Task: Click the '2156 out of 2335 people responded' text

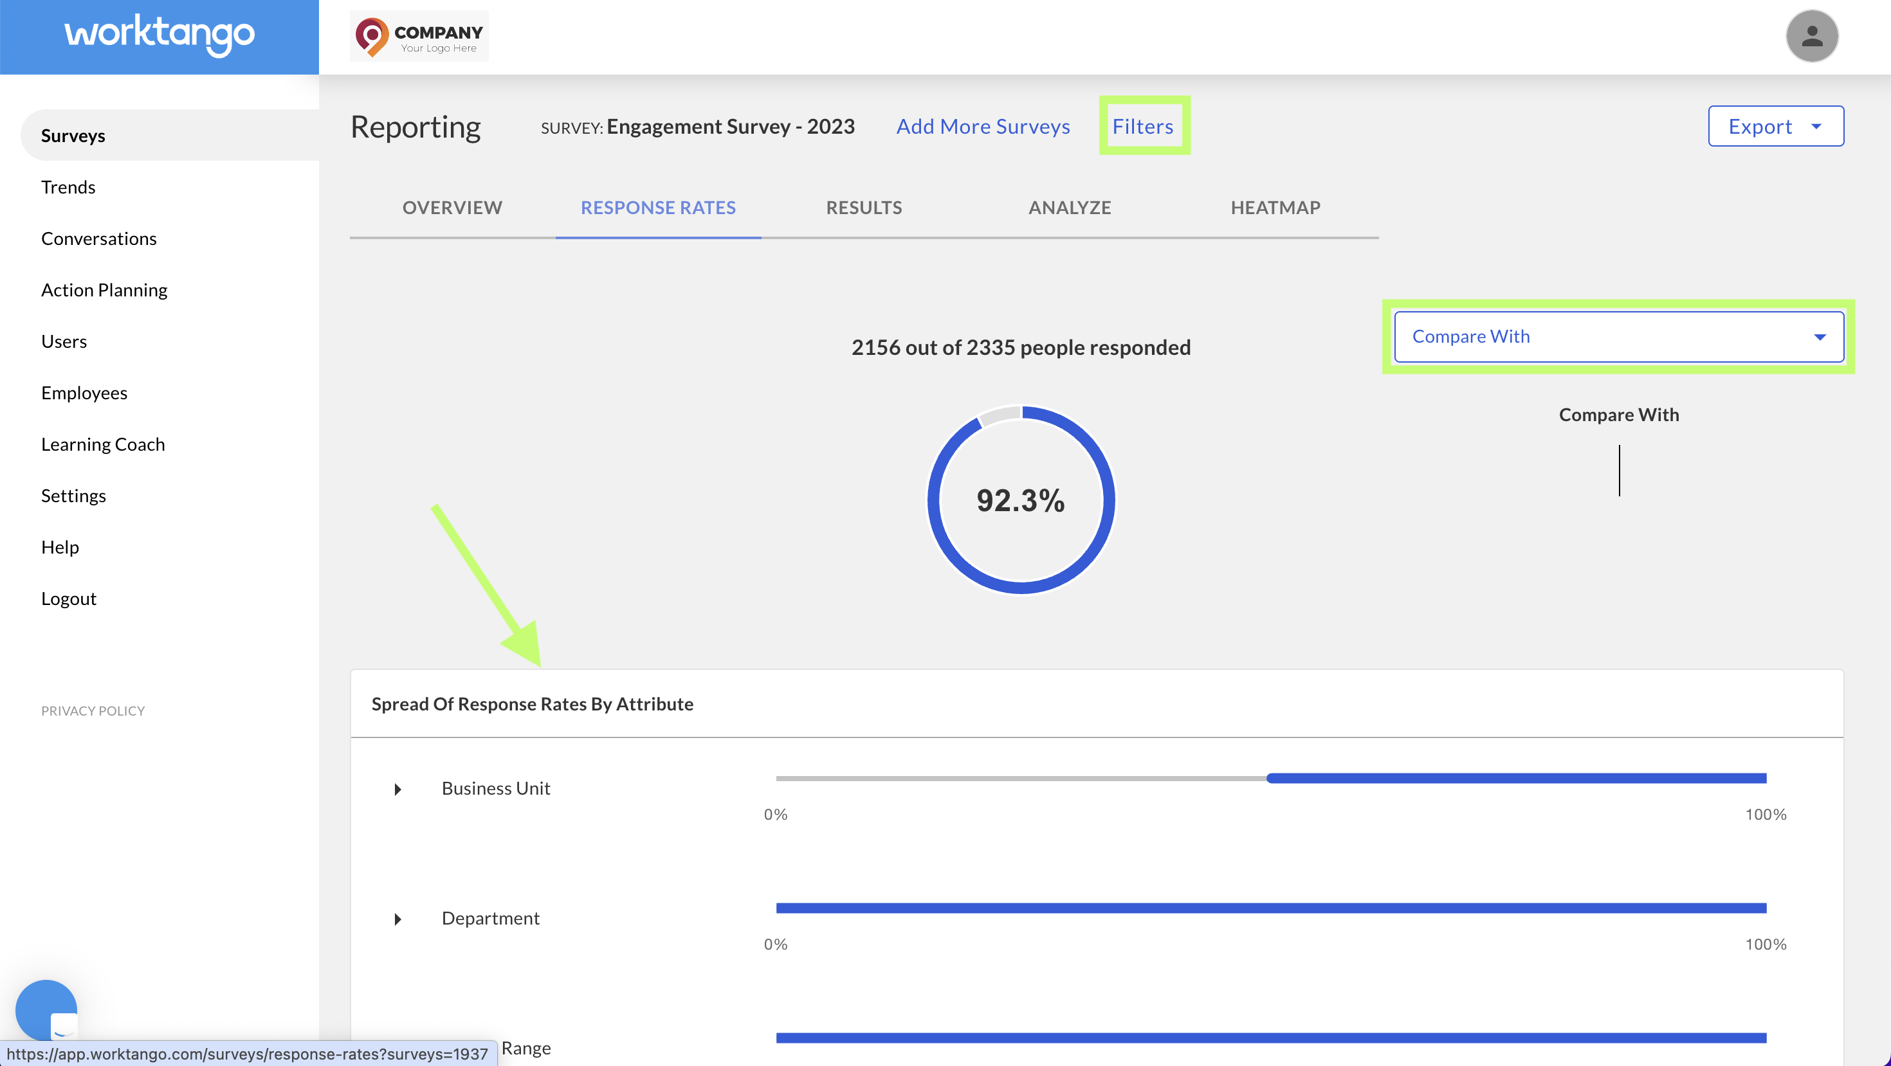Action: point(1021,347)
